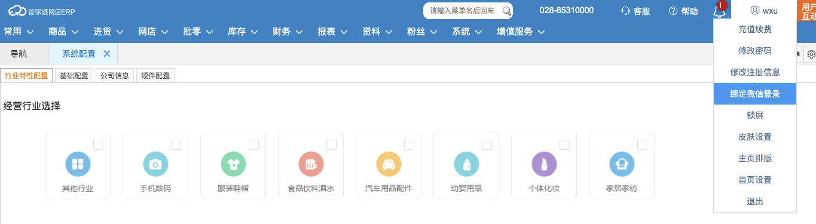The width and height of the screenshot is (816, 224).
Task: Expand the 商品 menu
Action: 63,32
